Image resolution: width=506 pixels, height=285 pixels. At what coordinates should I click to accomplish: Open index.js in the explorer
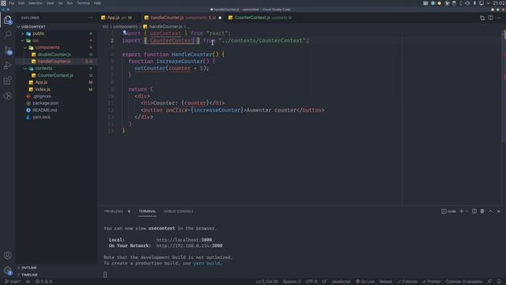pyautogui.click(x=43, y=89)
